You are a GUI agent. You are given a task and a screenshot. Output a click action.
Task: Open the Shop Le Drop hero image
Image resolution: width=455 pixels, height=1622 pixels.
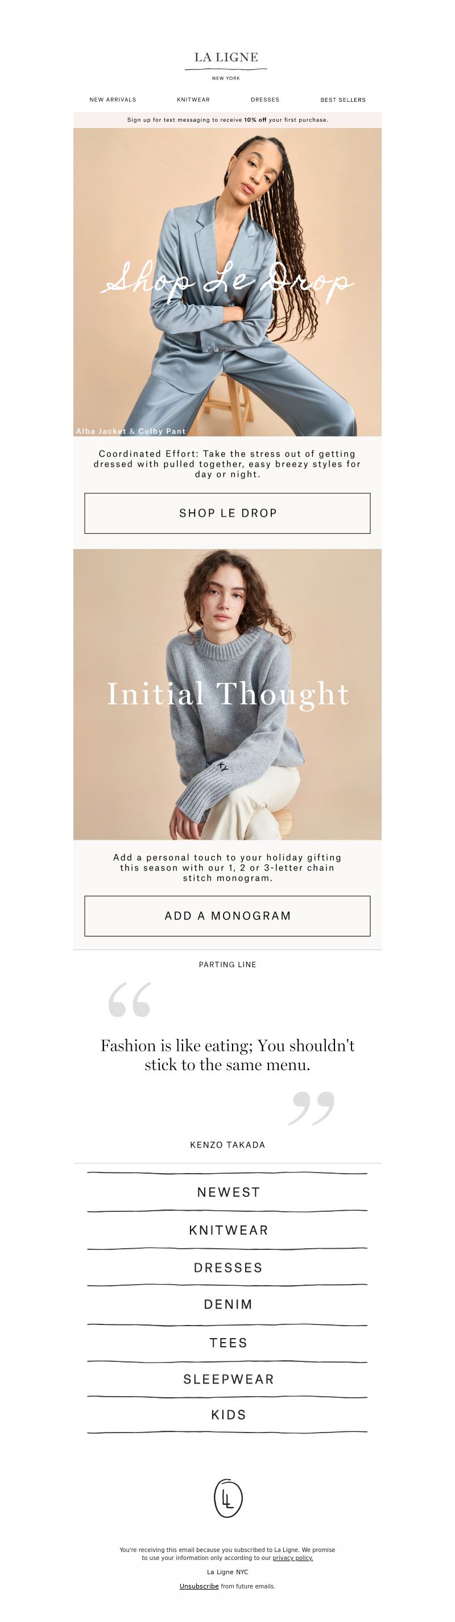[227, 282]
